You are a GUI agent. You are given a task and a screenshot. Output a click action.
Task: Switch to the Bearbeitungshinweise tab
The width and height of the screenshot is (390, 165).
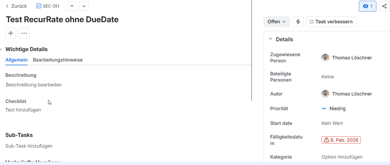pos(58,60)
